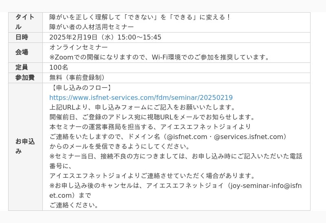
Task: Open the isfnet-services seminar registration URL
Action: click(141, 97)
